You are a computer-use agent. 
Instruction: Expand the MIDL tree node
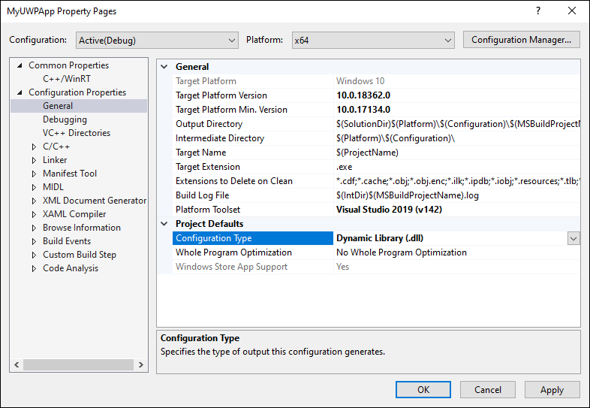pyautogui.click(x=34, y=187)
